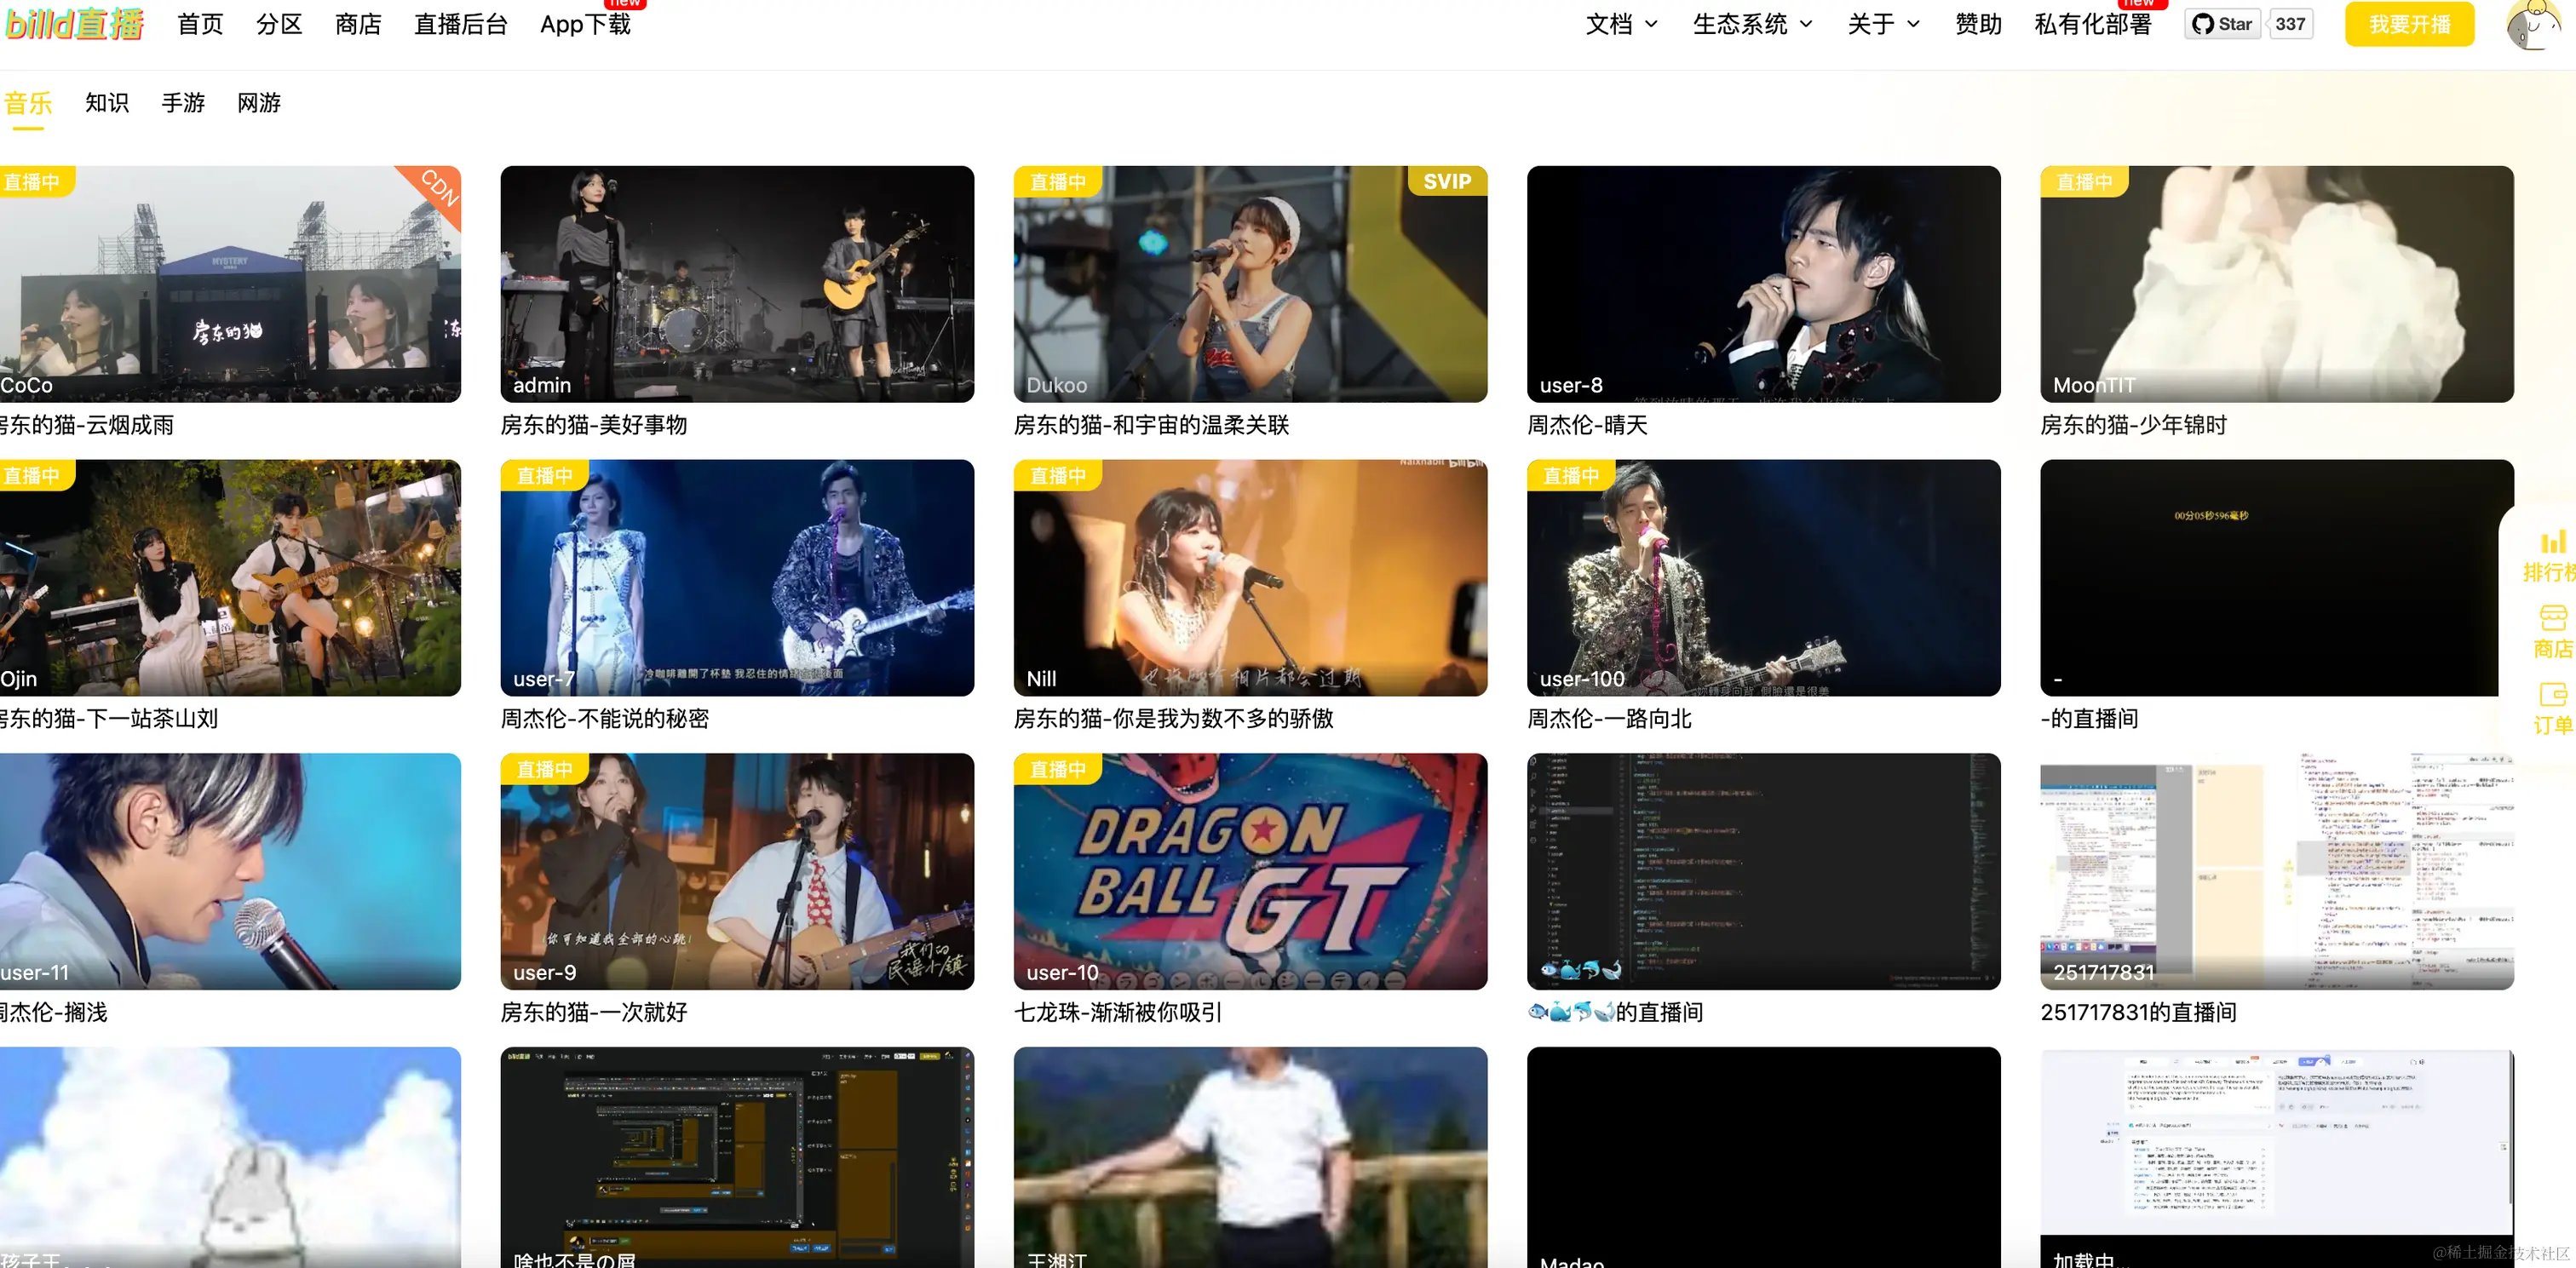Open the 王湘江 live room thumbnail
This screenshot has height=1268, width=2576.
tap(1250, 1157)
